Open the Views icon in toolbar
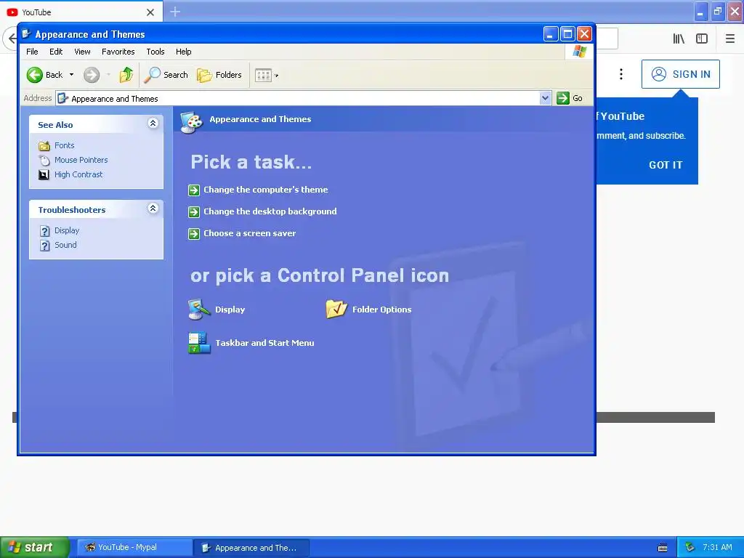Screen dimensions: 744x558 pos(263,75)
